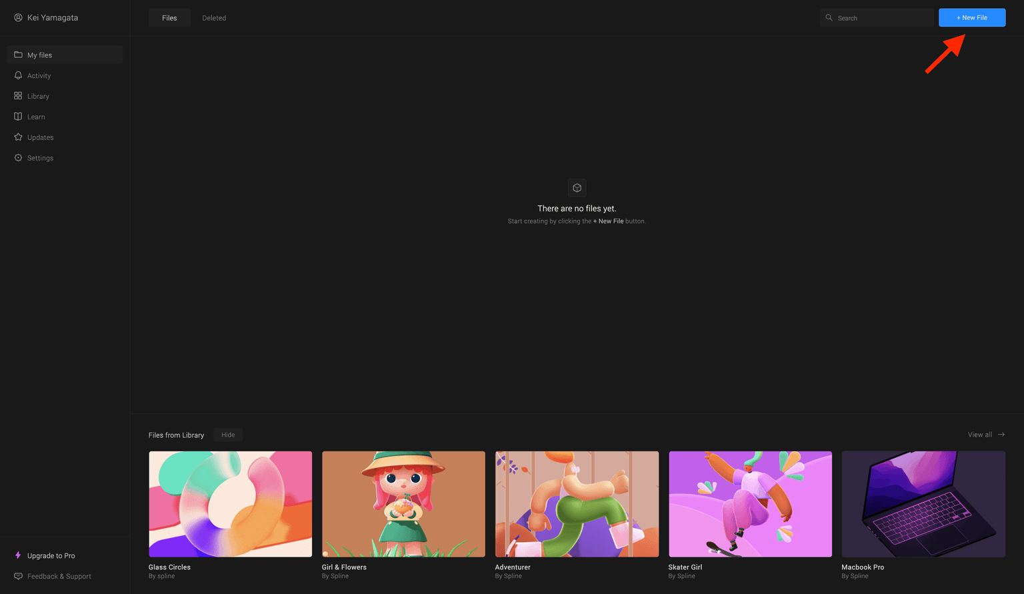The height and width of the screenshot is (594, 1024).
Task: Click the cube icon above empty message
Action: pos(577,188)
